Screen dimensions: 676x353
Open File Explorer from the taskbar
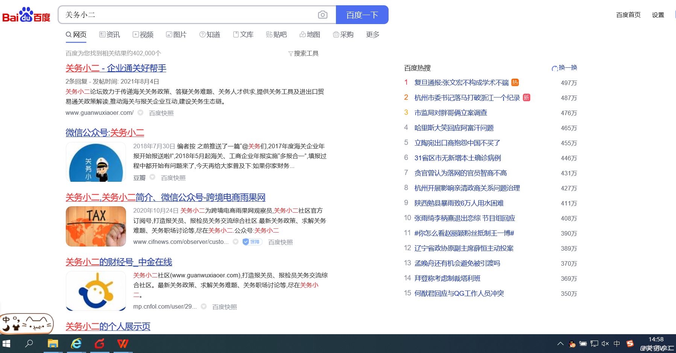pos(53,344)
